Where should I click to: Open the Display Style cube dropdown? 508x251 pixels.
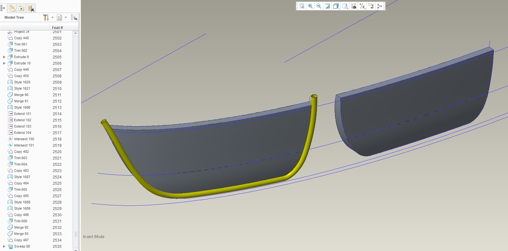click(336, 6)
